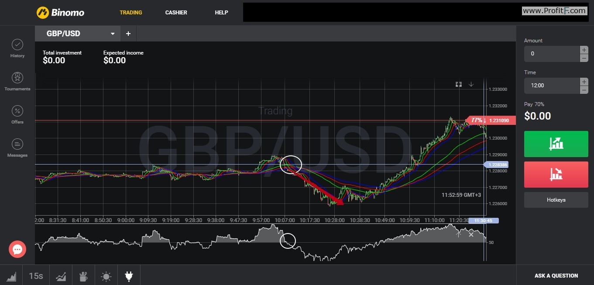Click the 1.233000 price axis label

(x=498, y=89)
